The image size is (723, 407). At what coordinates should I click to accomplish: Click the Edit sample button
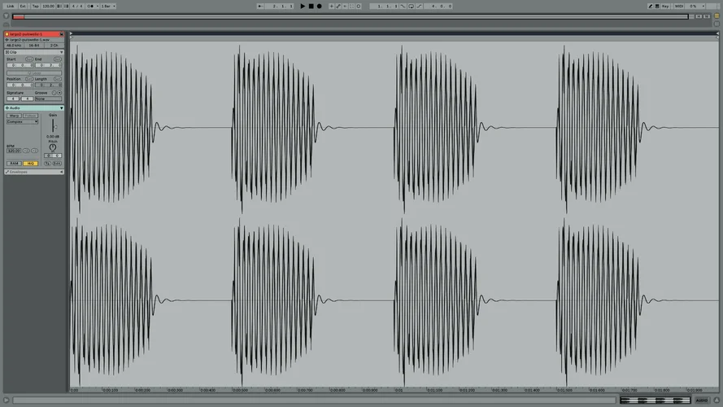click(57, 164)
